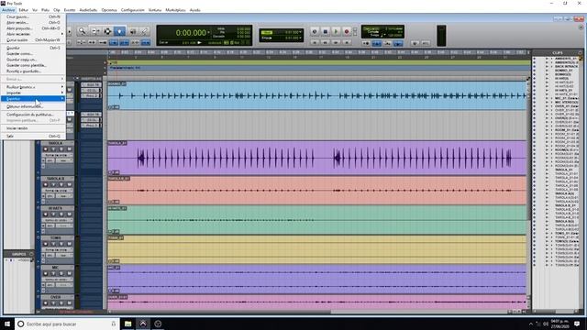Screen dimensions: 587x330
Task: Open TOMS track view selector dropdown
Action: click(57, 249)
